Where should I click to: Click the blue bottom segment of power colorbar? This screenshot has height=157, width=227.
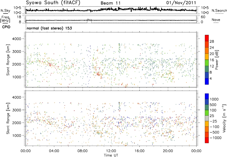tap(207, 81)
